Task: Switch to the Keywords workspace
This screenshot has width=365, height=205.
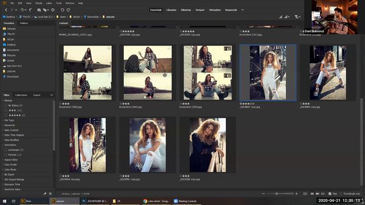Action: coord(231,10)
